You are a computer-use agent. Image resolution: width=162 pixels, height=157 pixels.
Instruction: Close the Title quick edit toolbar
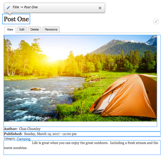click(100, 8)
